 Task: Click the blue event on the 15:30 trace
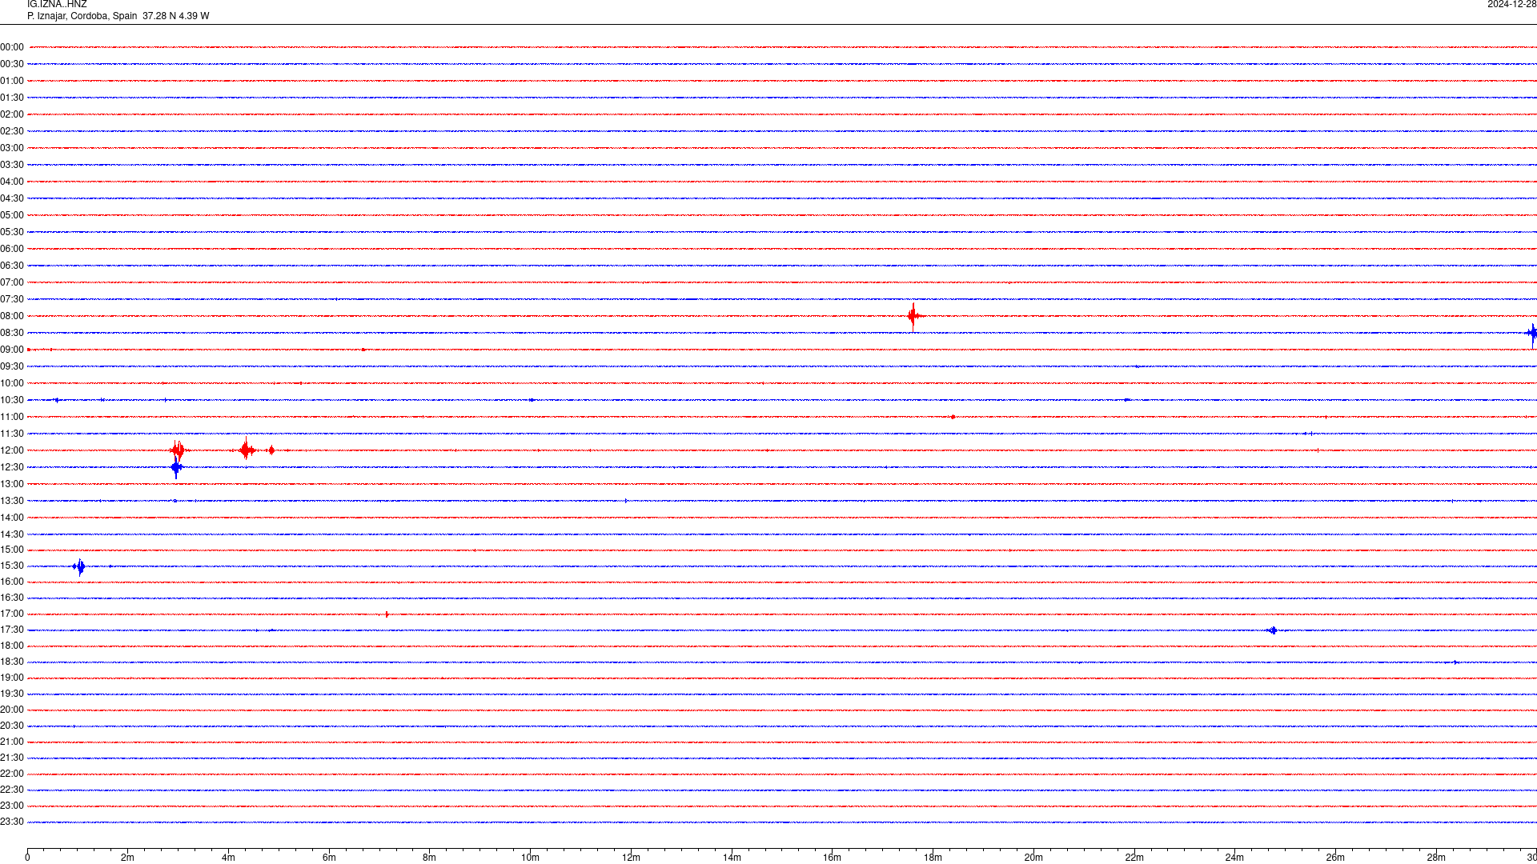79,566
